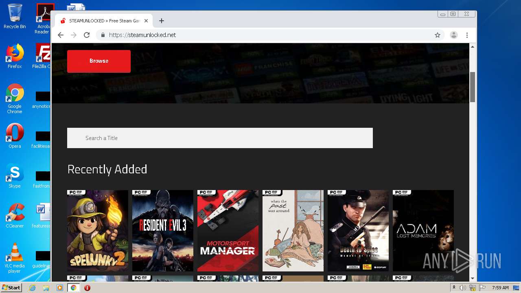The image size is (521, 293).
Task: Open File Explorer from the taskbar
Action: tap(46, 288)
